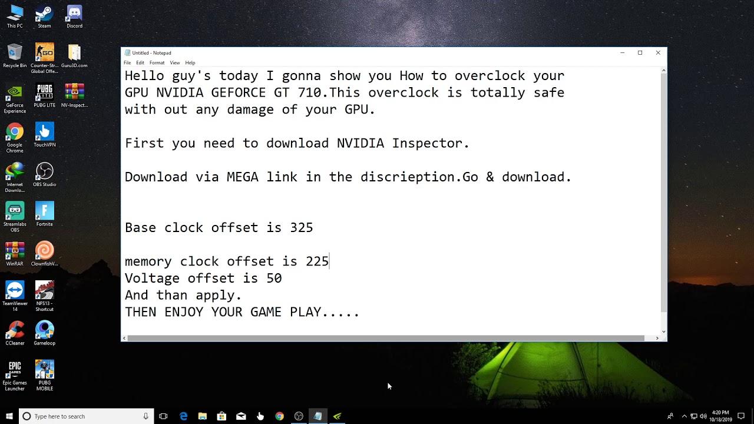Open Notepad View menu
This screenshot has height=424, width=754.
pos(175,62)
